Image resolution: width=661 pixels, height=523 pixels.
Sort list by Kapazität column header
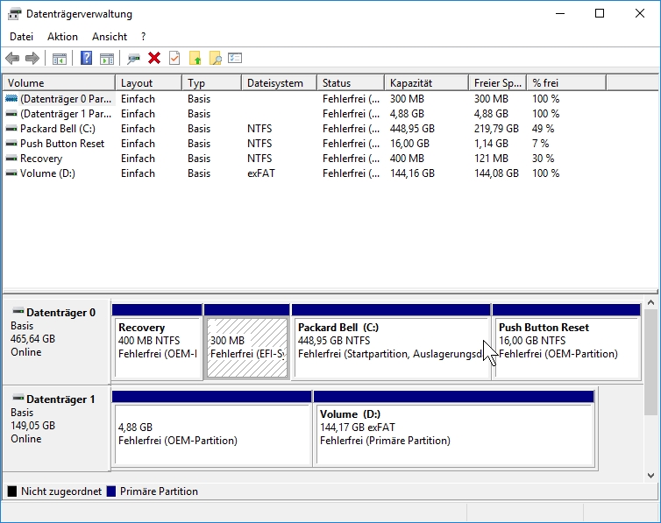(x=410, y=83)
